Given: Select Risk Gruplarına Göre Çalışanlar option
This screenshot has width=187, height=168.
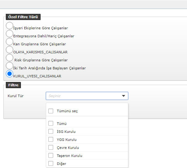Looking at the screenshot, I should [x=10, y=58].
